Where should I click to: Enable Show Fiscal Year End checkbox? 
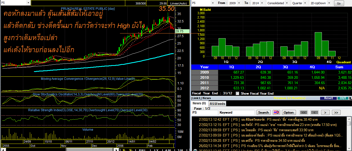click(x=237, y=93)
